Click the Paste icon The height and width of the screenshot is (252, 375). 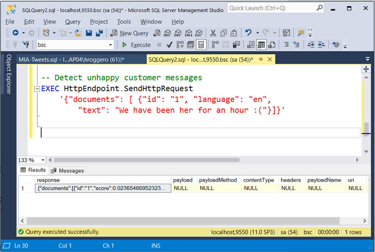pyautogui.click(x=234, y=33)
